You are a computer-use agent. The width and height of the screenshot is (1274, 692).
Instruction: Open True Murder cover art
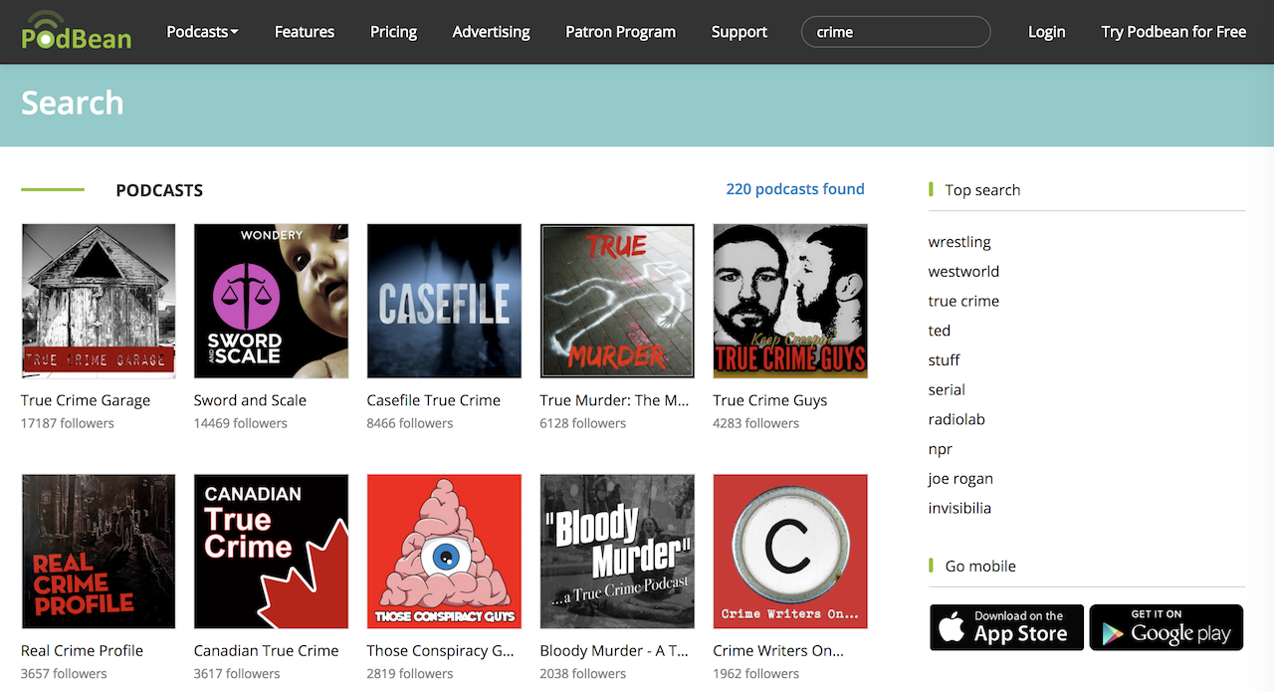617,301
